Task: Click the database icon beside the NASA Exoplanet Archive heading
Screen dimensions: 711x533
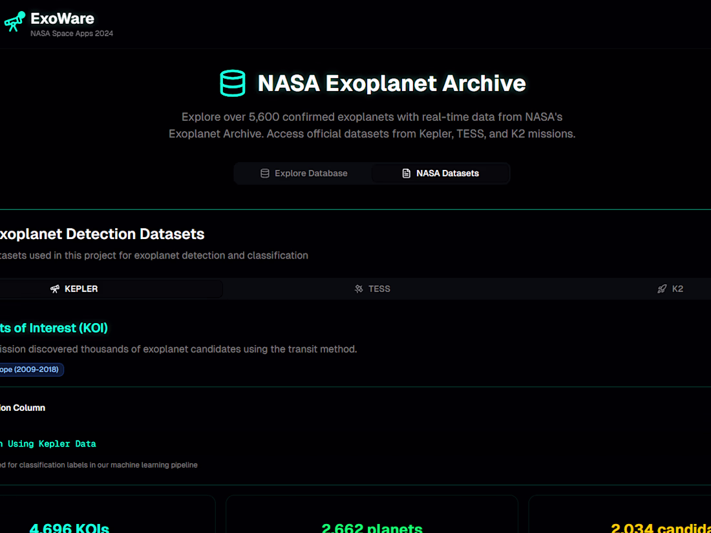Action: (x=233, y=83)
